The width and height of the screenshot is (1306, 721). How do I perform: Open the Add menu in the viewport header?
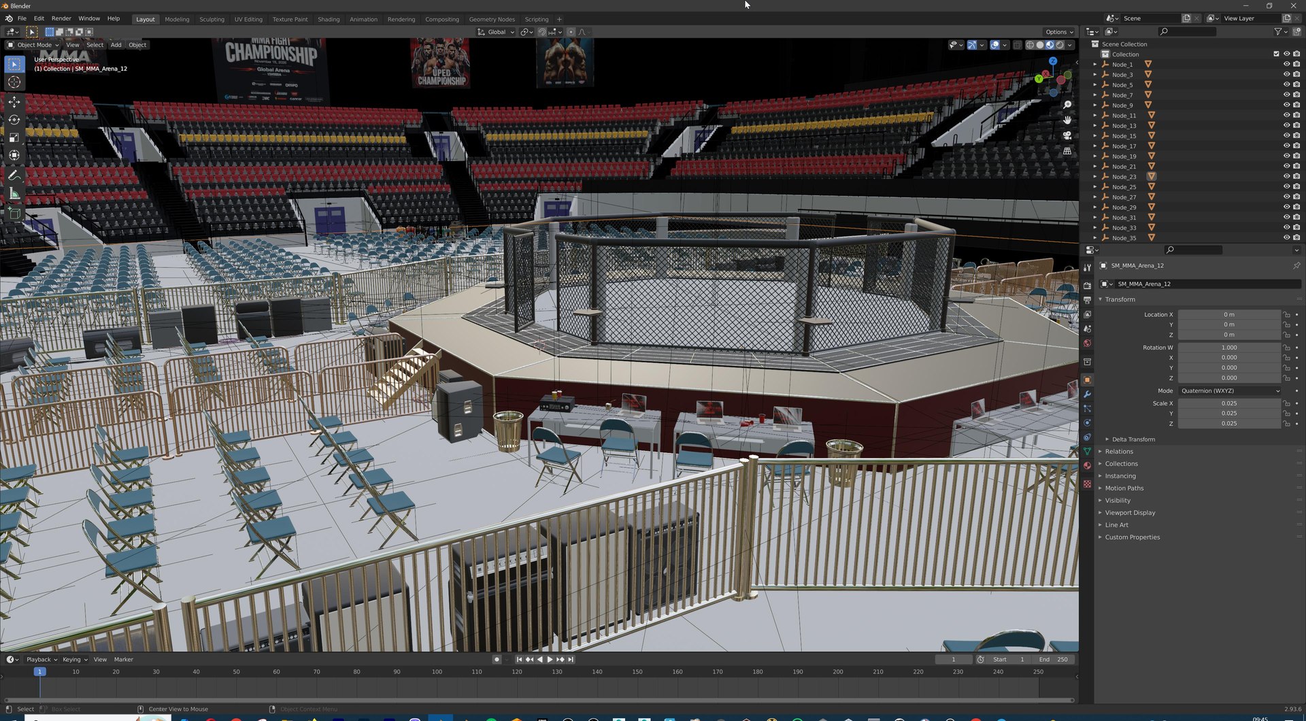[116, 45]
